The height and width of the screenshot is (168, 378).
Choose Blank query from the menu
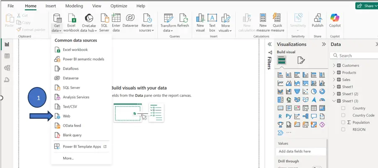[x=80, y=135]
